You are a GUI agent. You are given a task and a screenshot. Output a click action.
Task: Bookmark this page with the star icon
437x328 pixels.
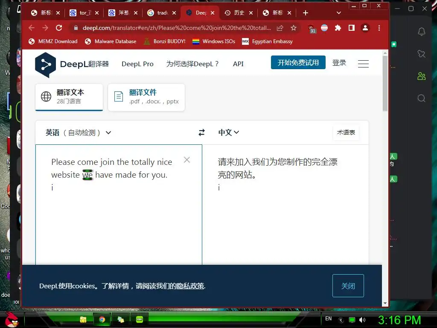pos(294,28)
